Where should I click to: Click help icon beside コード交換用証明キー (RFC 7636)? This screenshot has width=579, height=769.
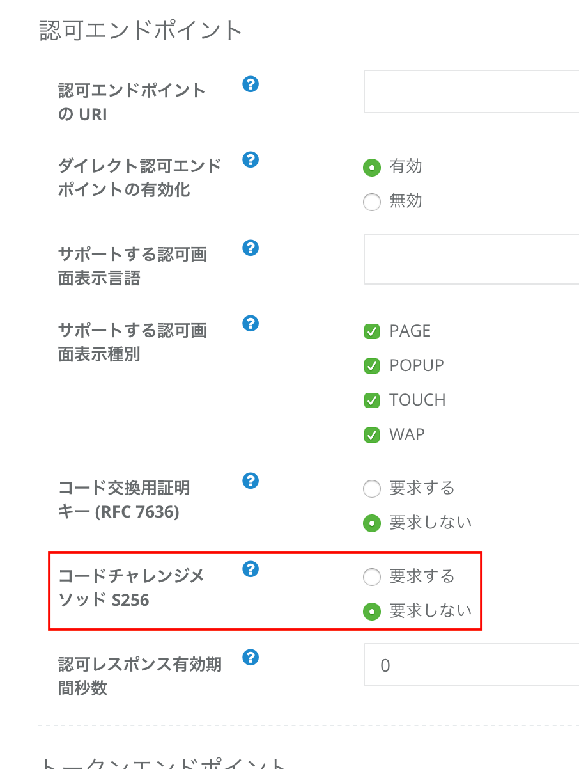[251, 480]
